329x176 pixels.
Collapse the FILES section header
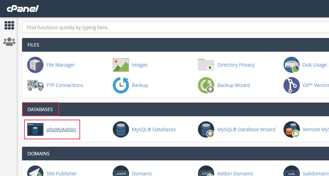click(176, 45)
